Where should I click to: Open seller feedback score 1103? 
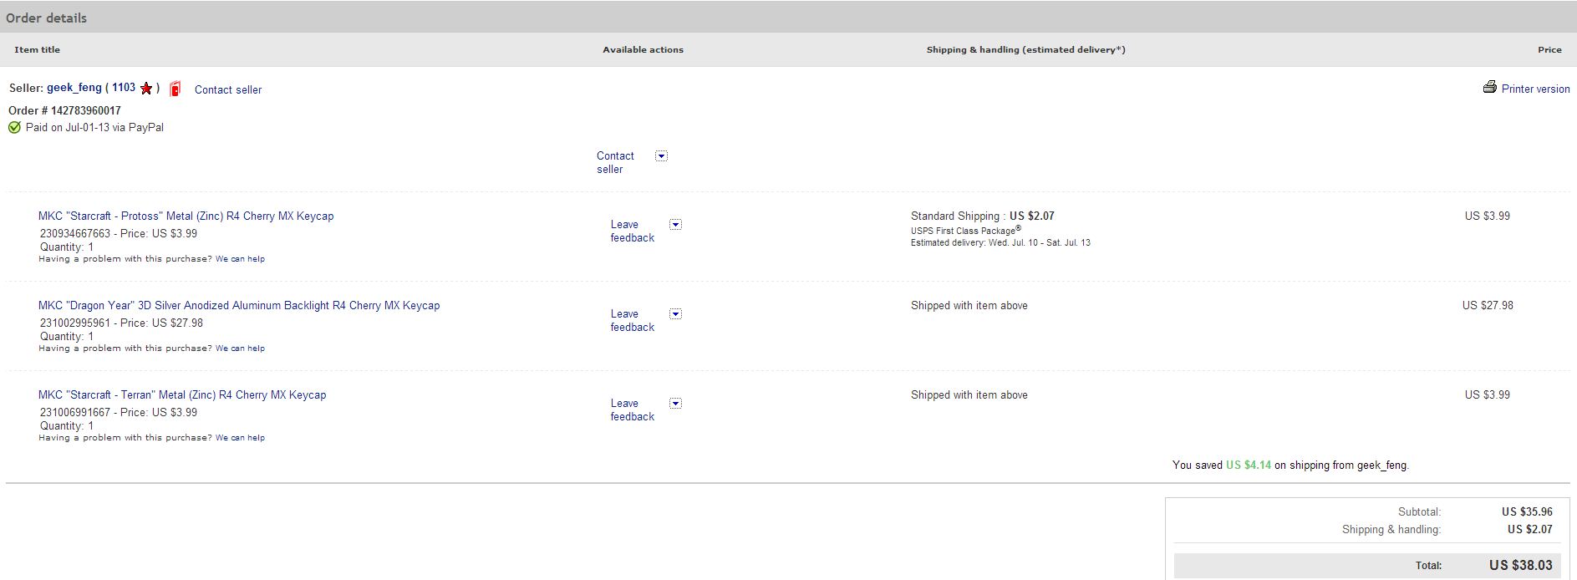[x=124, y=88]
